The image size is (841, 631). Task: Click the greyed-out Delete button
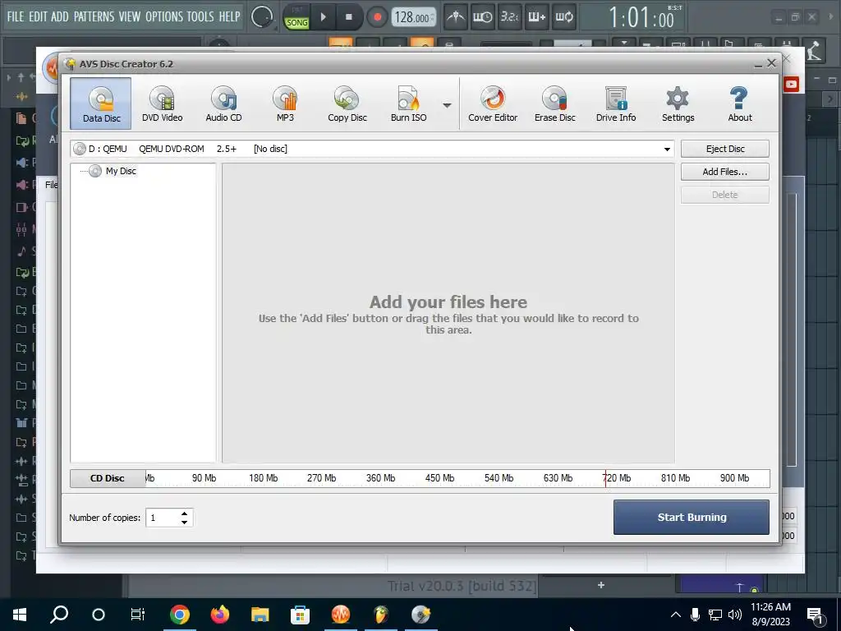point(724,195)
